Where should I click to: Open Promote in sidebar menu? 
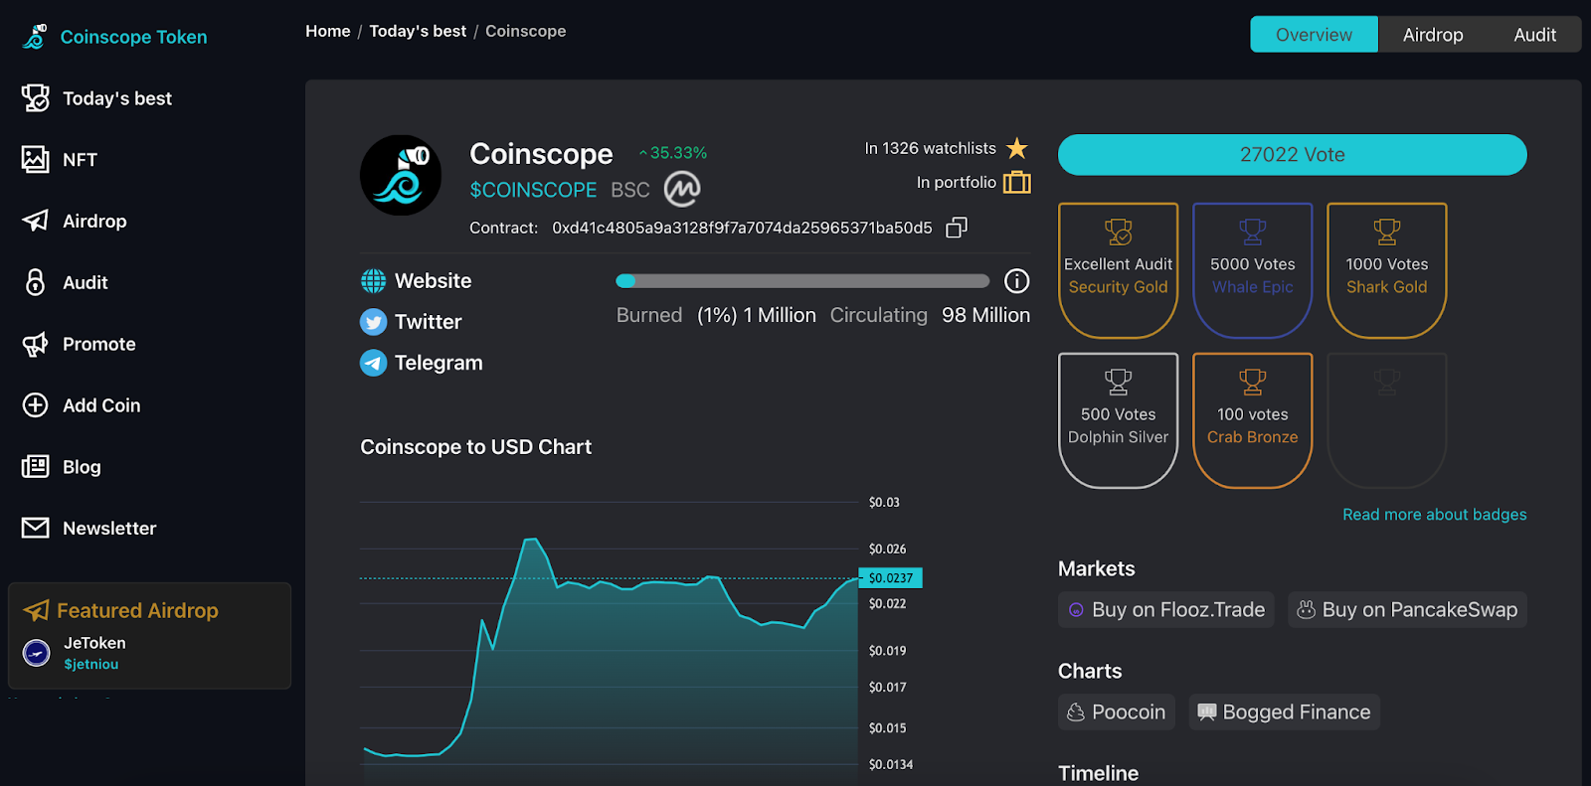click(x=99, y=344)
